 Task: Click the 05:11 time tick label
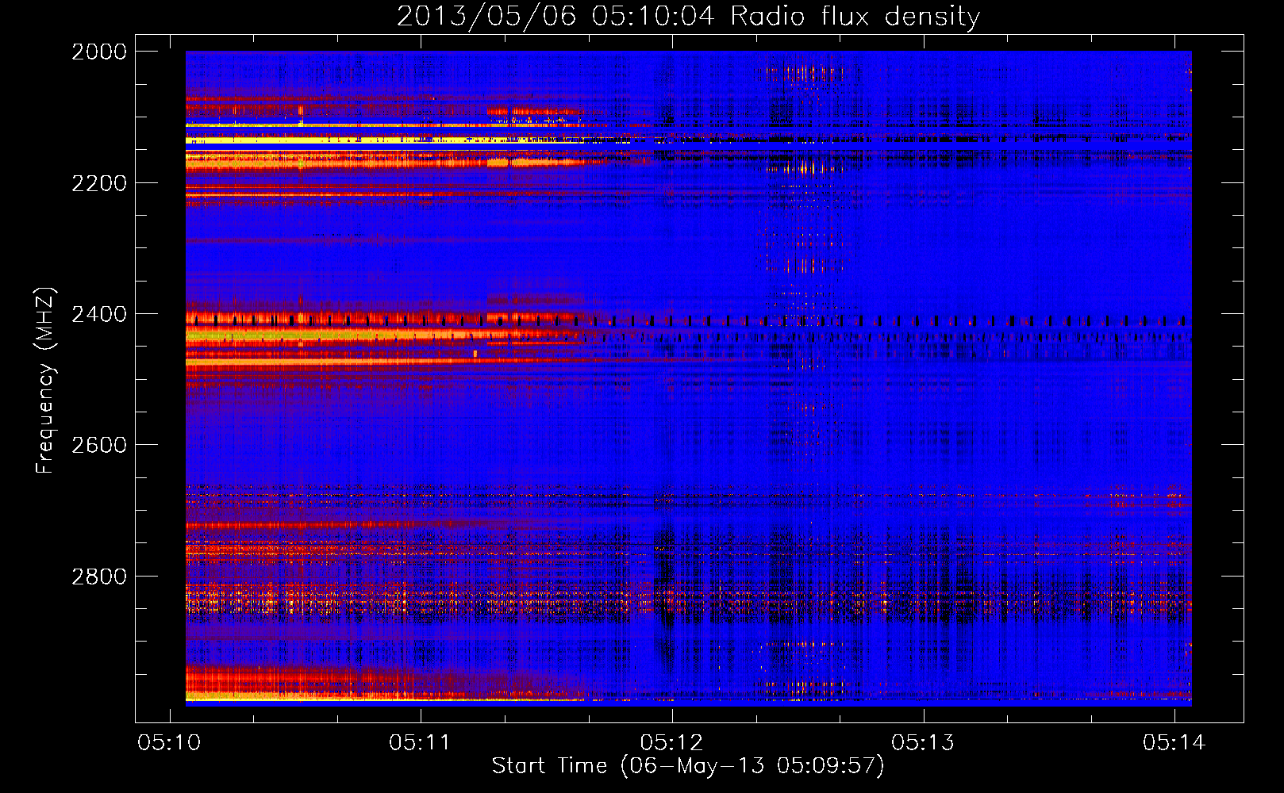(420, 742)
